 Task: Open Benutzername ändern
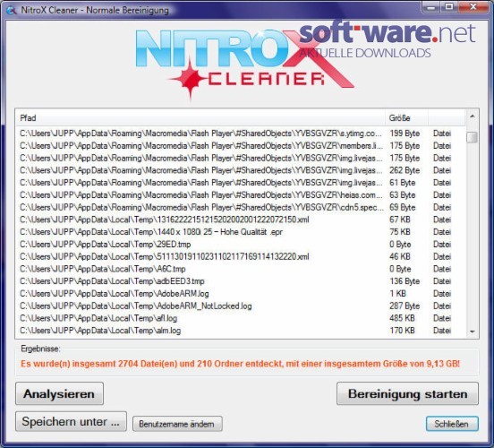[177, 424]
